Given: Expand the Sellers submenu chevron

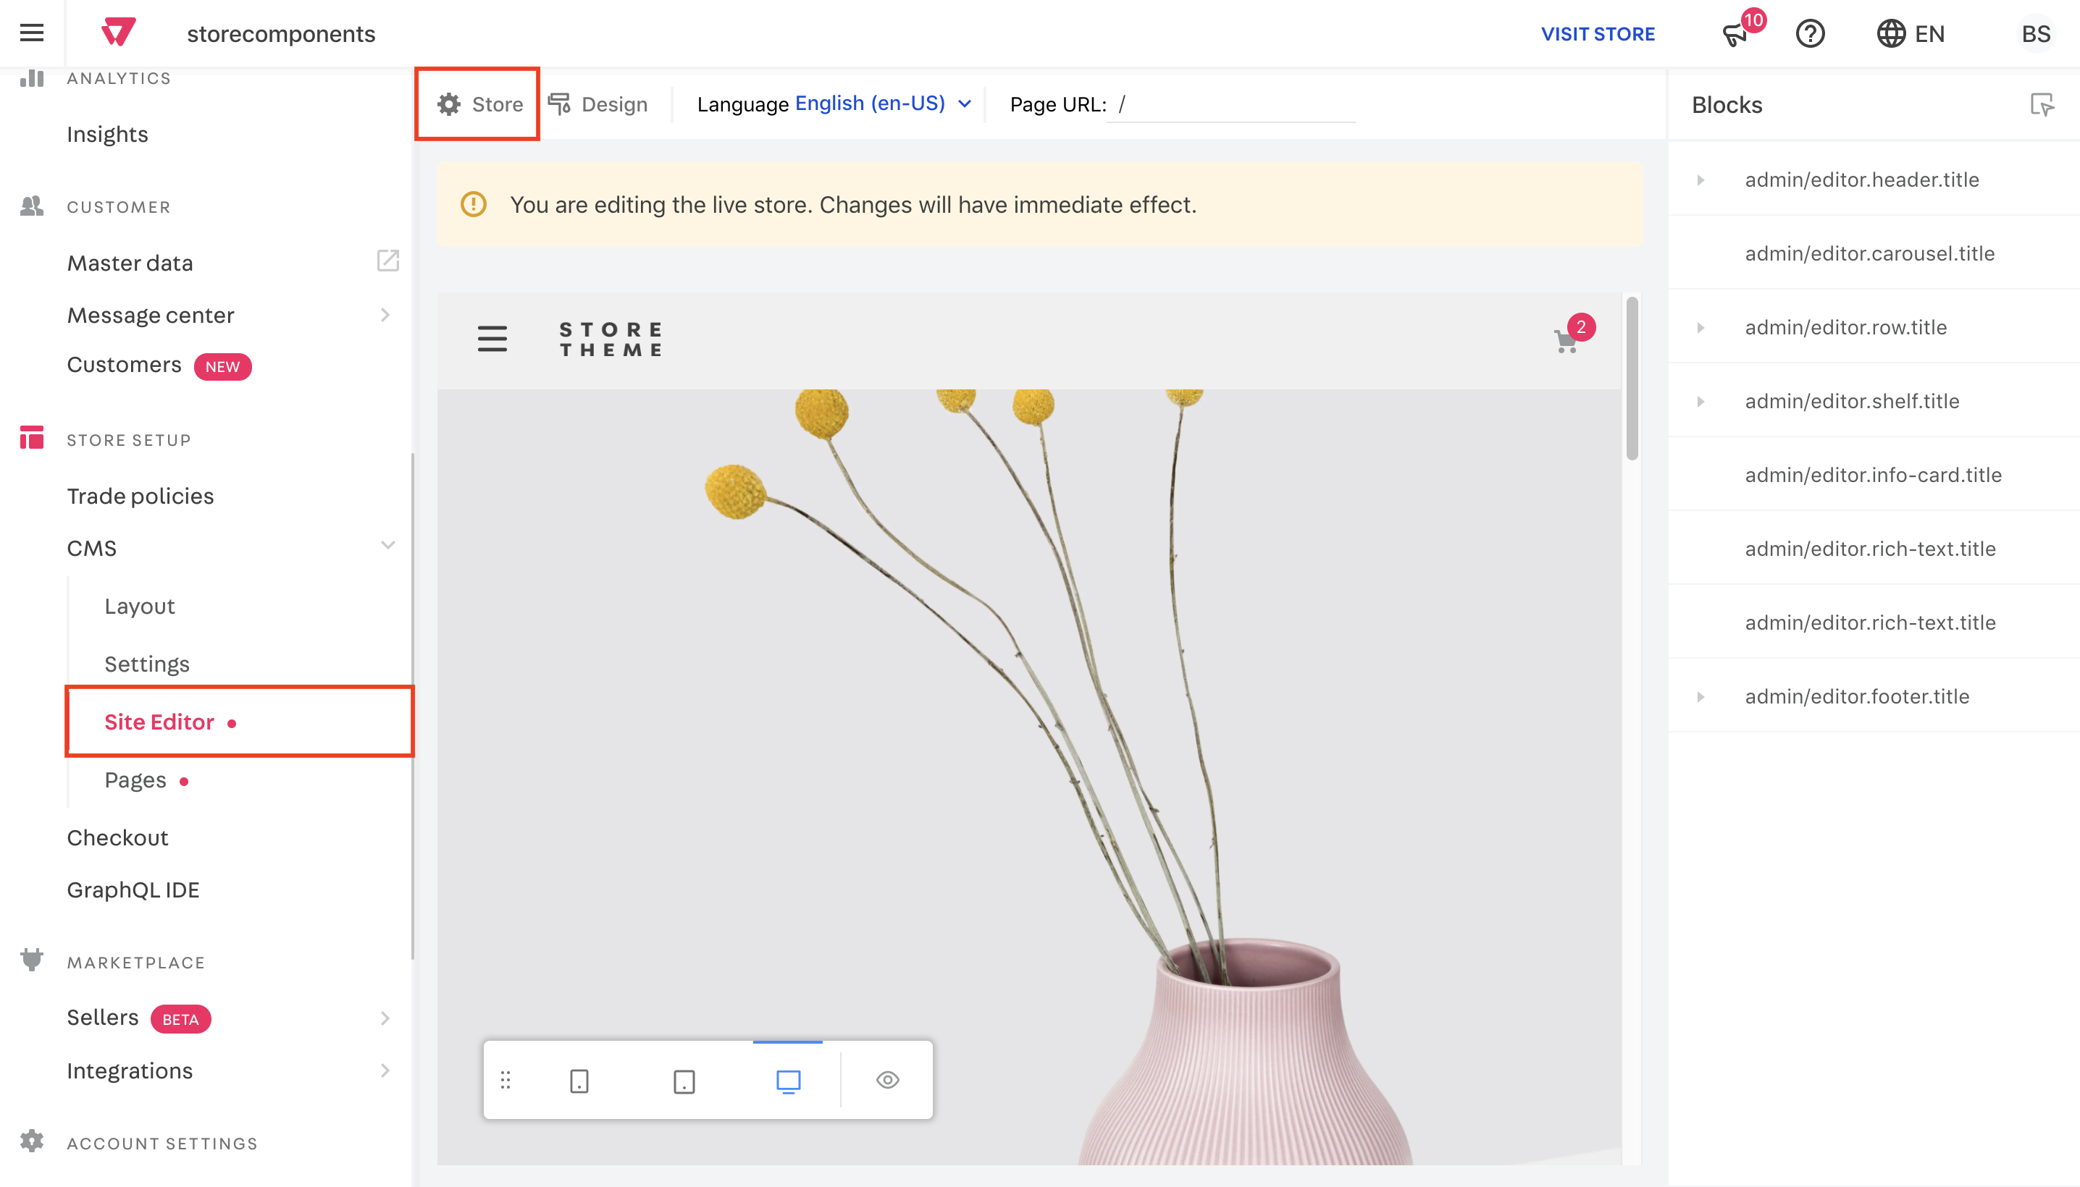Looking at the screenshot, I should [x=385, y=1018].
